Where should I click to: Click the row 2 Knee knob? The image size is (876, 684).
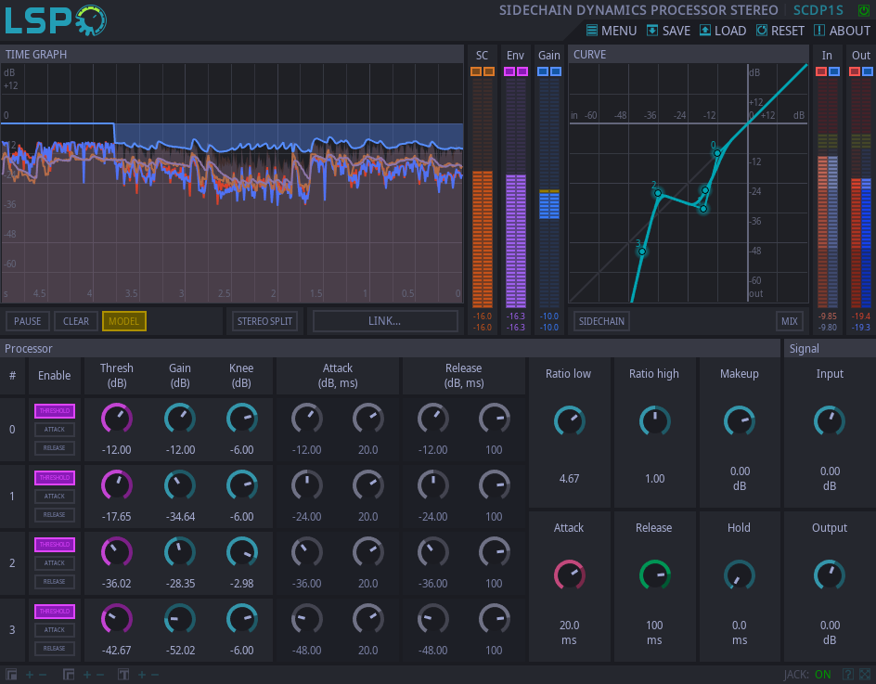[x=242, y=552]
